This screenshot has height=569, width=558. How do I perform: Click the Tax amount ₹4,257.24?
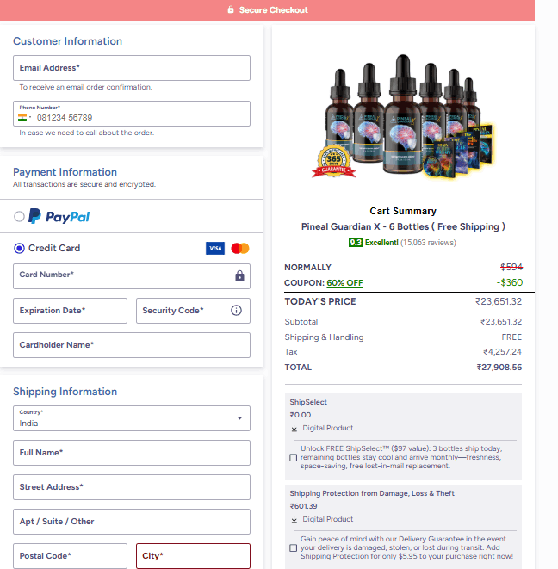coord(502,351)
